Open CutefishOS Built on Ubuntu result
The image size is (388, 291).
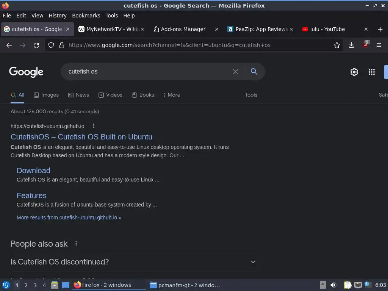click(x=81, y=137)
